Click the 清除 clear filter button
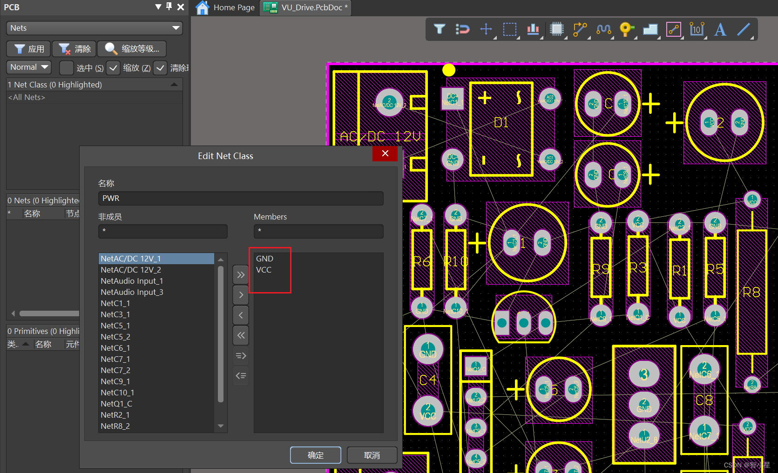 [74, 49]
